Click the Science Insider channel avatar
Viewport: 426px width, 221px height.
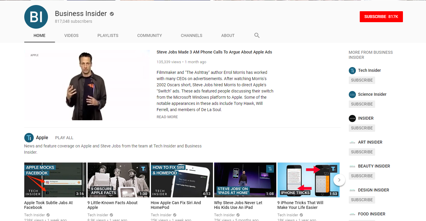(352, 95)
